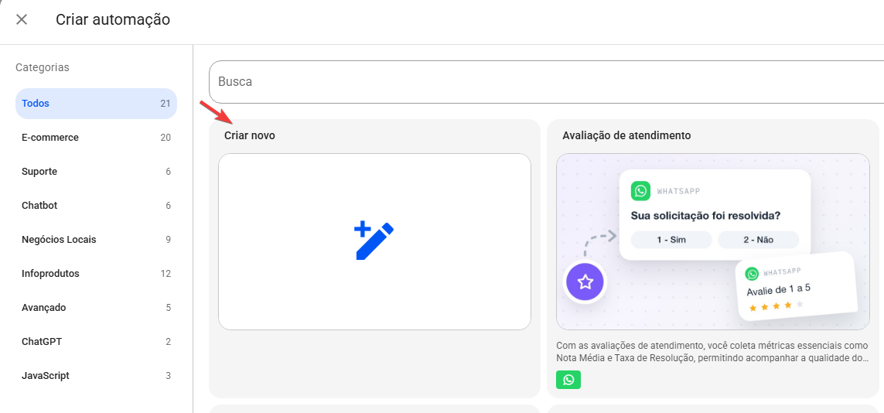
Task: Select the Todos category
Action: (x=96, y=104)
